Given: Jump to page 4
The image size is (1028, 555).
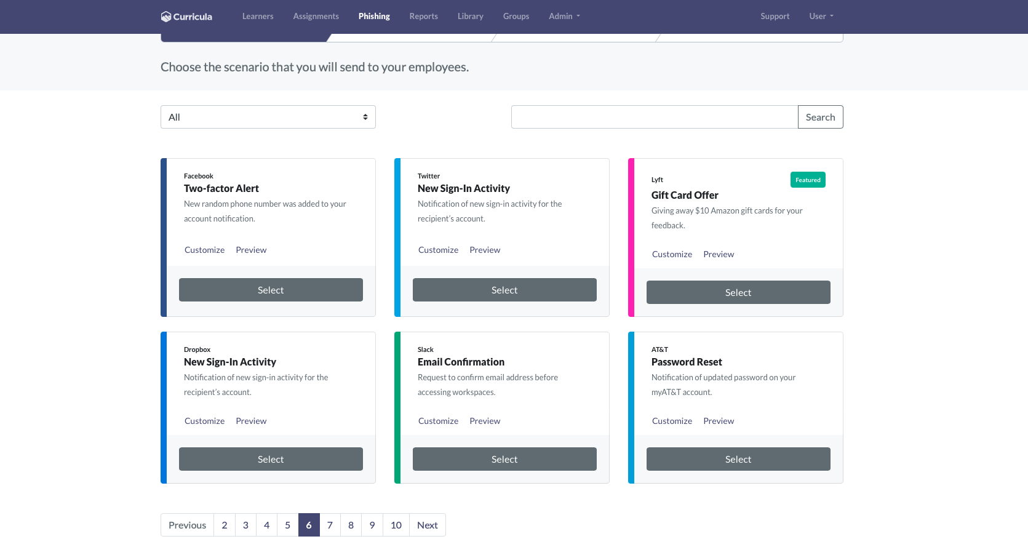Looking at the screenshot, I should (x=266, y=525).
